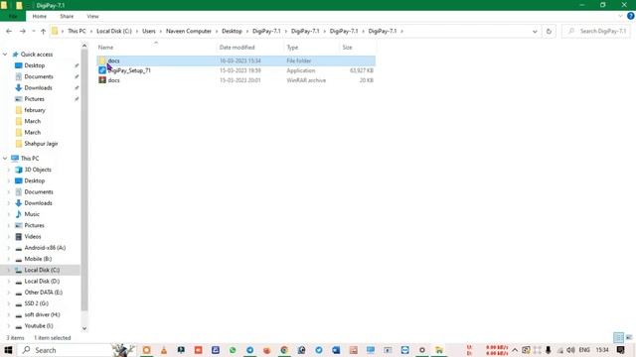This screenshot has width=636, height=357.
Task: Open the View ribbon tab
Action: pyautogui.click(x=92, y=16)
